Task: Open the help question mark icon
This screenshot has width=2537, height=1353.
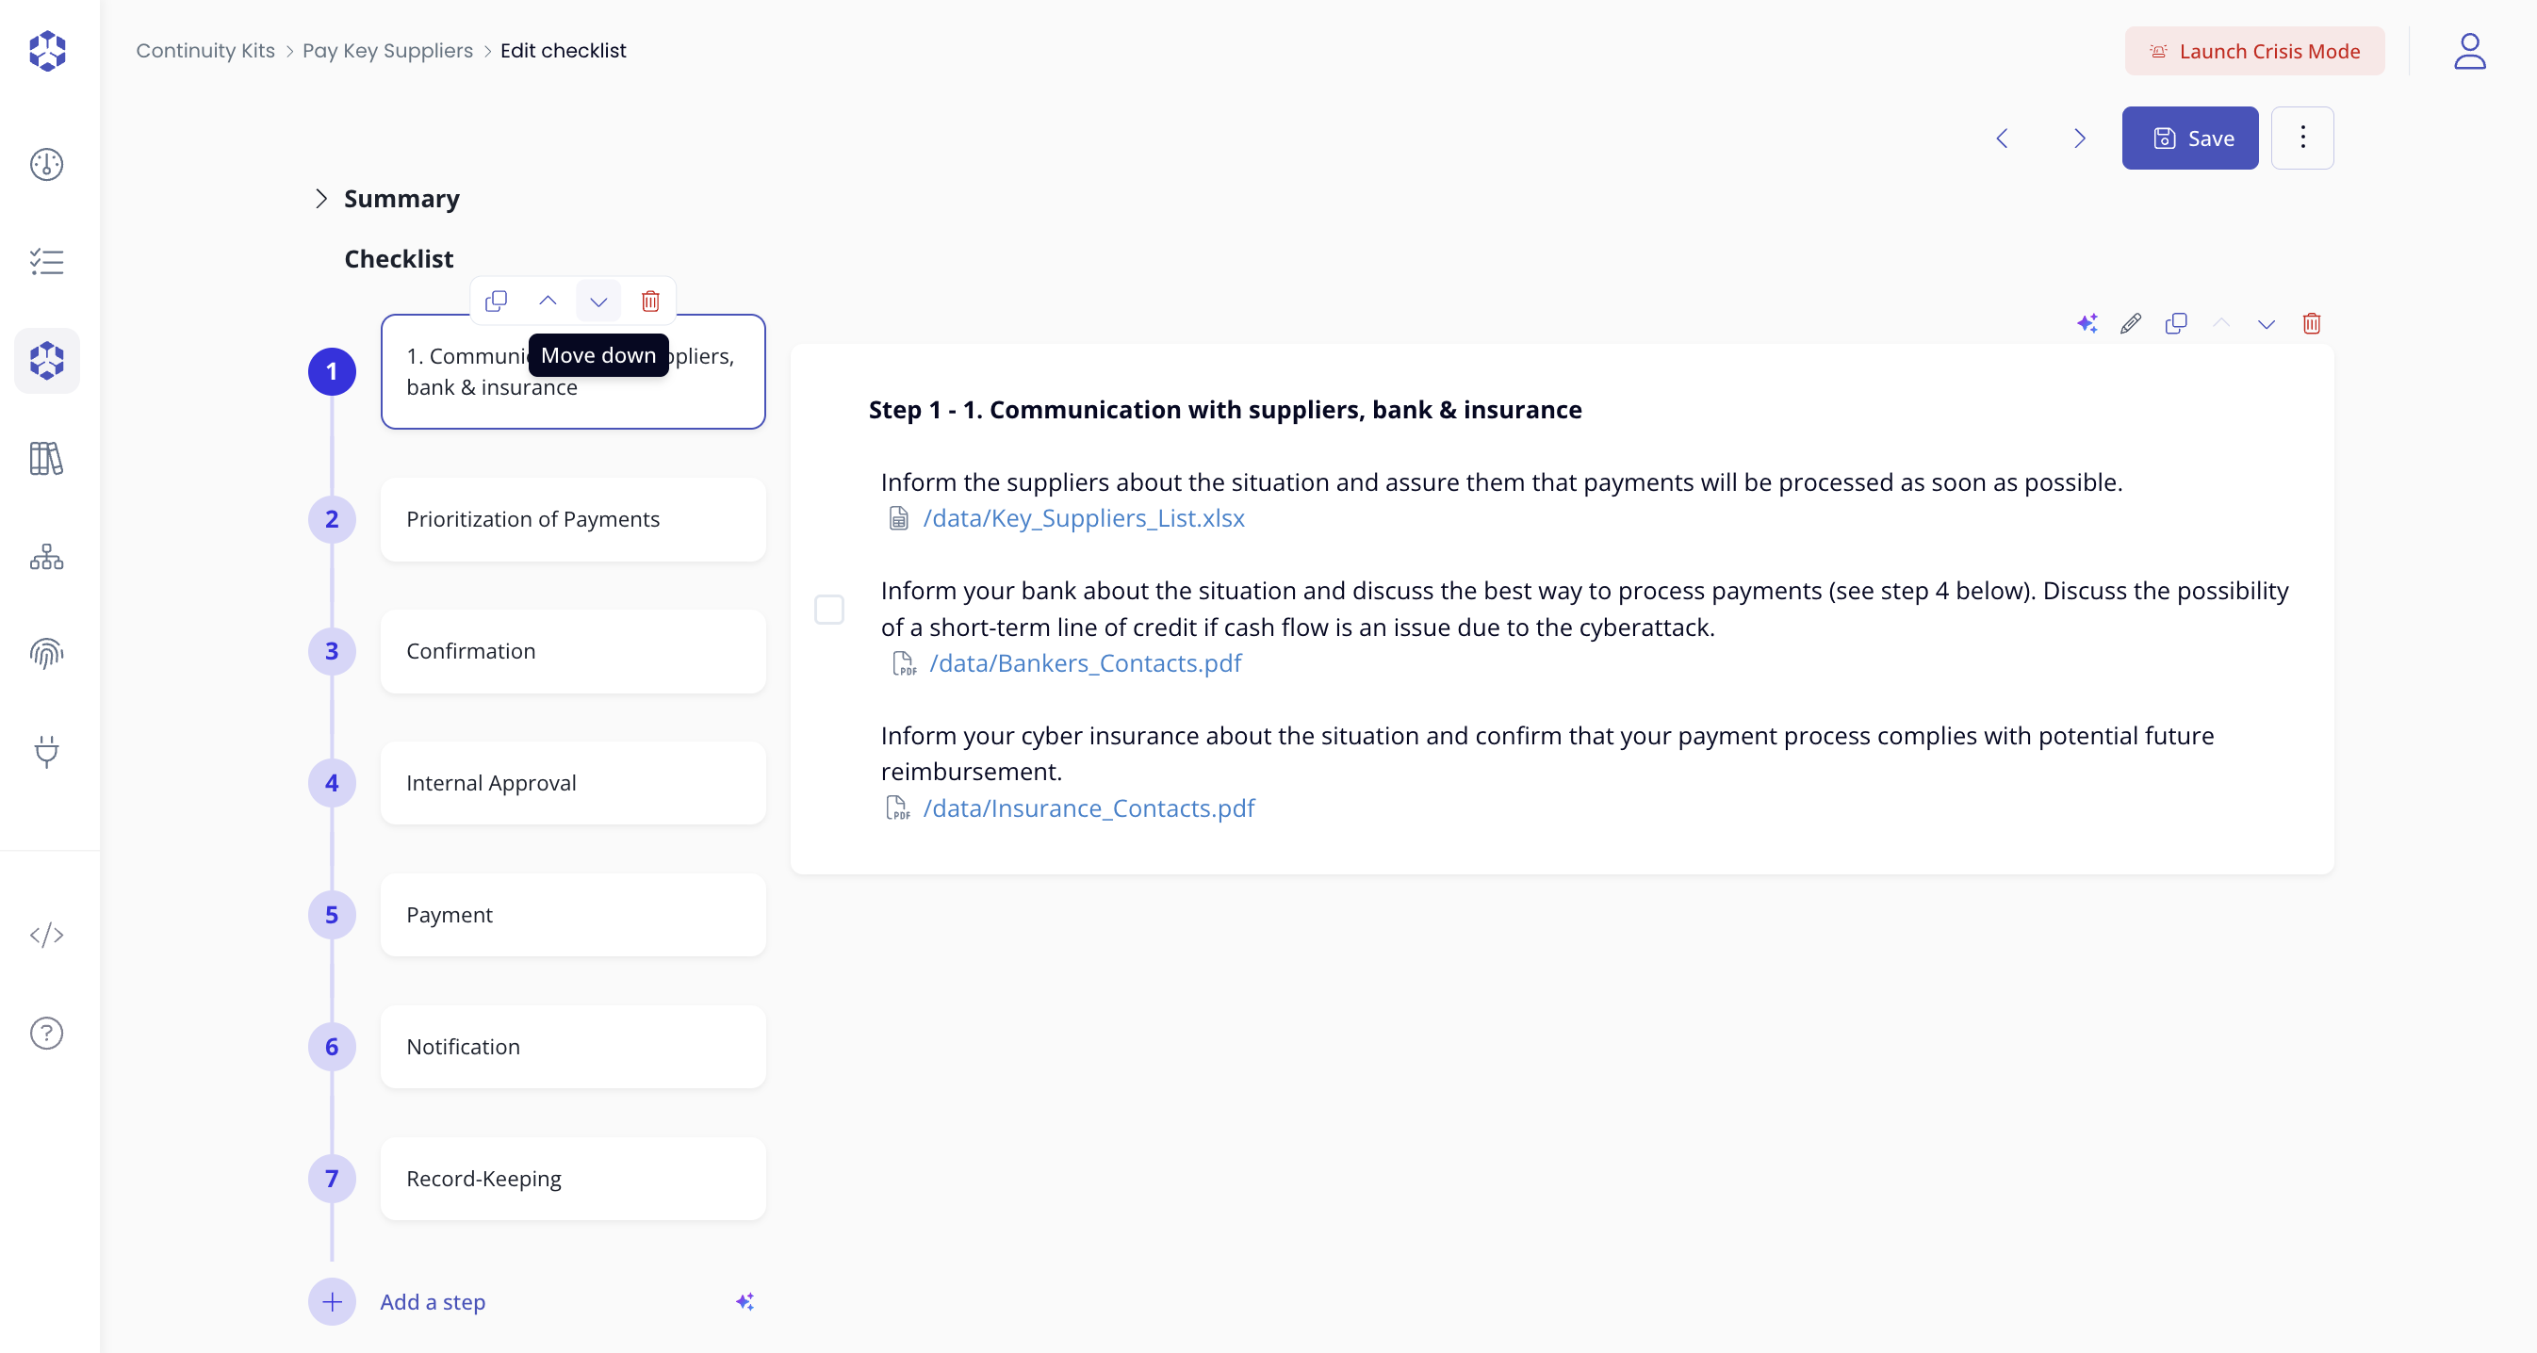Action: pos(46,1033)
